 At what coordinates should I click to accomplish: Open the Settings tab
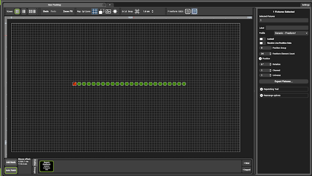click(x=306, y=5)
